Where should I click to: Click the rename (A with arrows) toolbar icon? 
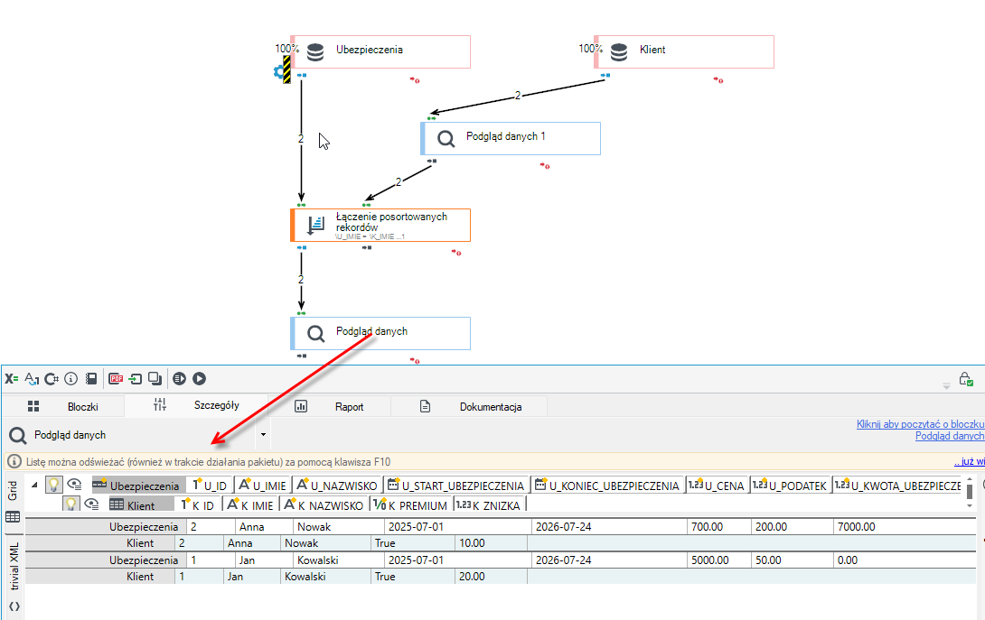(x=32, y=378)
